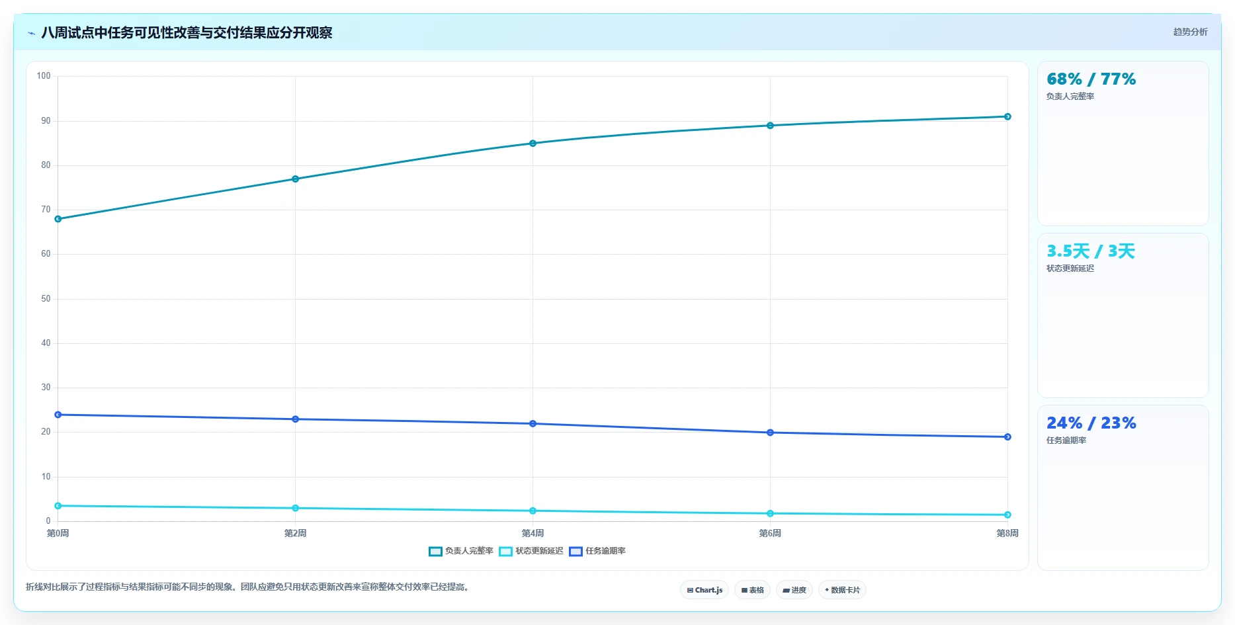This screenshot has width=1235, height=625.
Task: Open the 24% / 23% 任务逾期率 card
Action: coord(1123,487)
